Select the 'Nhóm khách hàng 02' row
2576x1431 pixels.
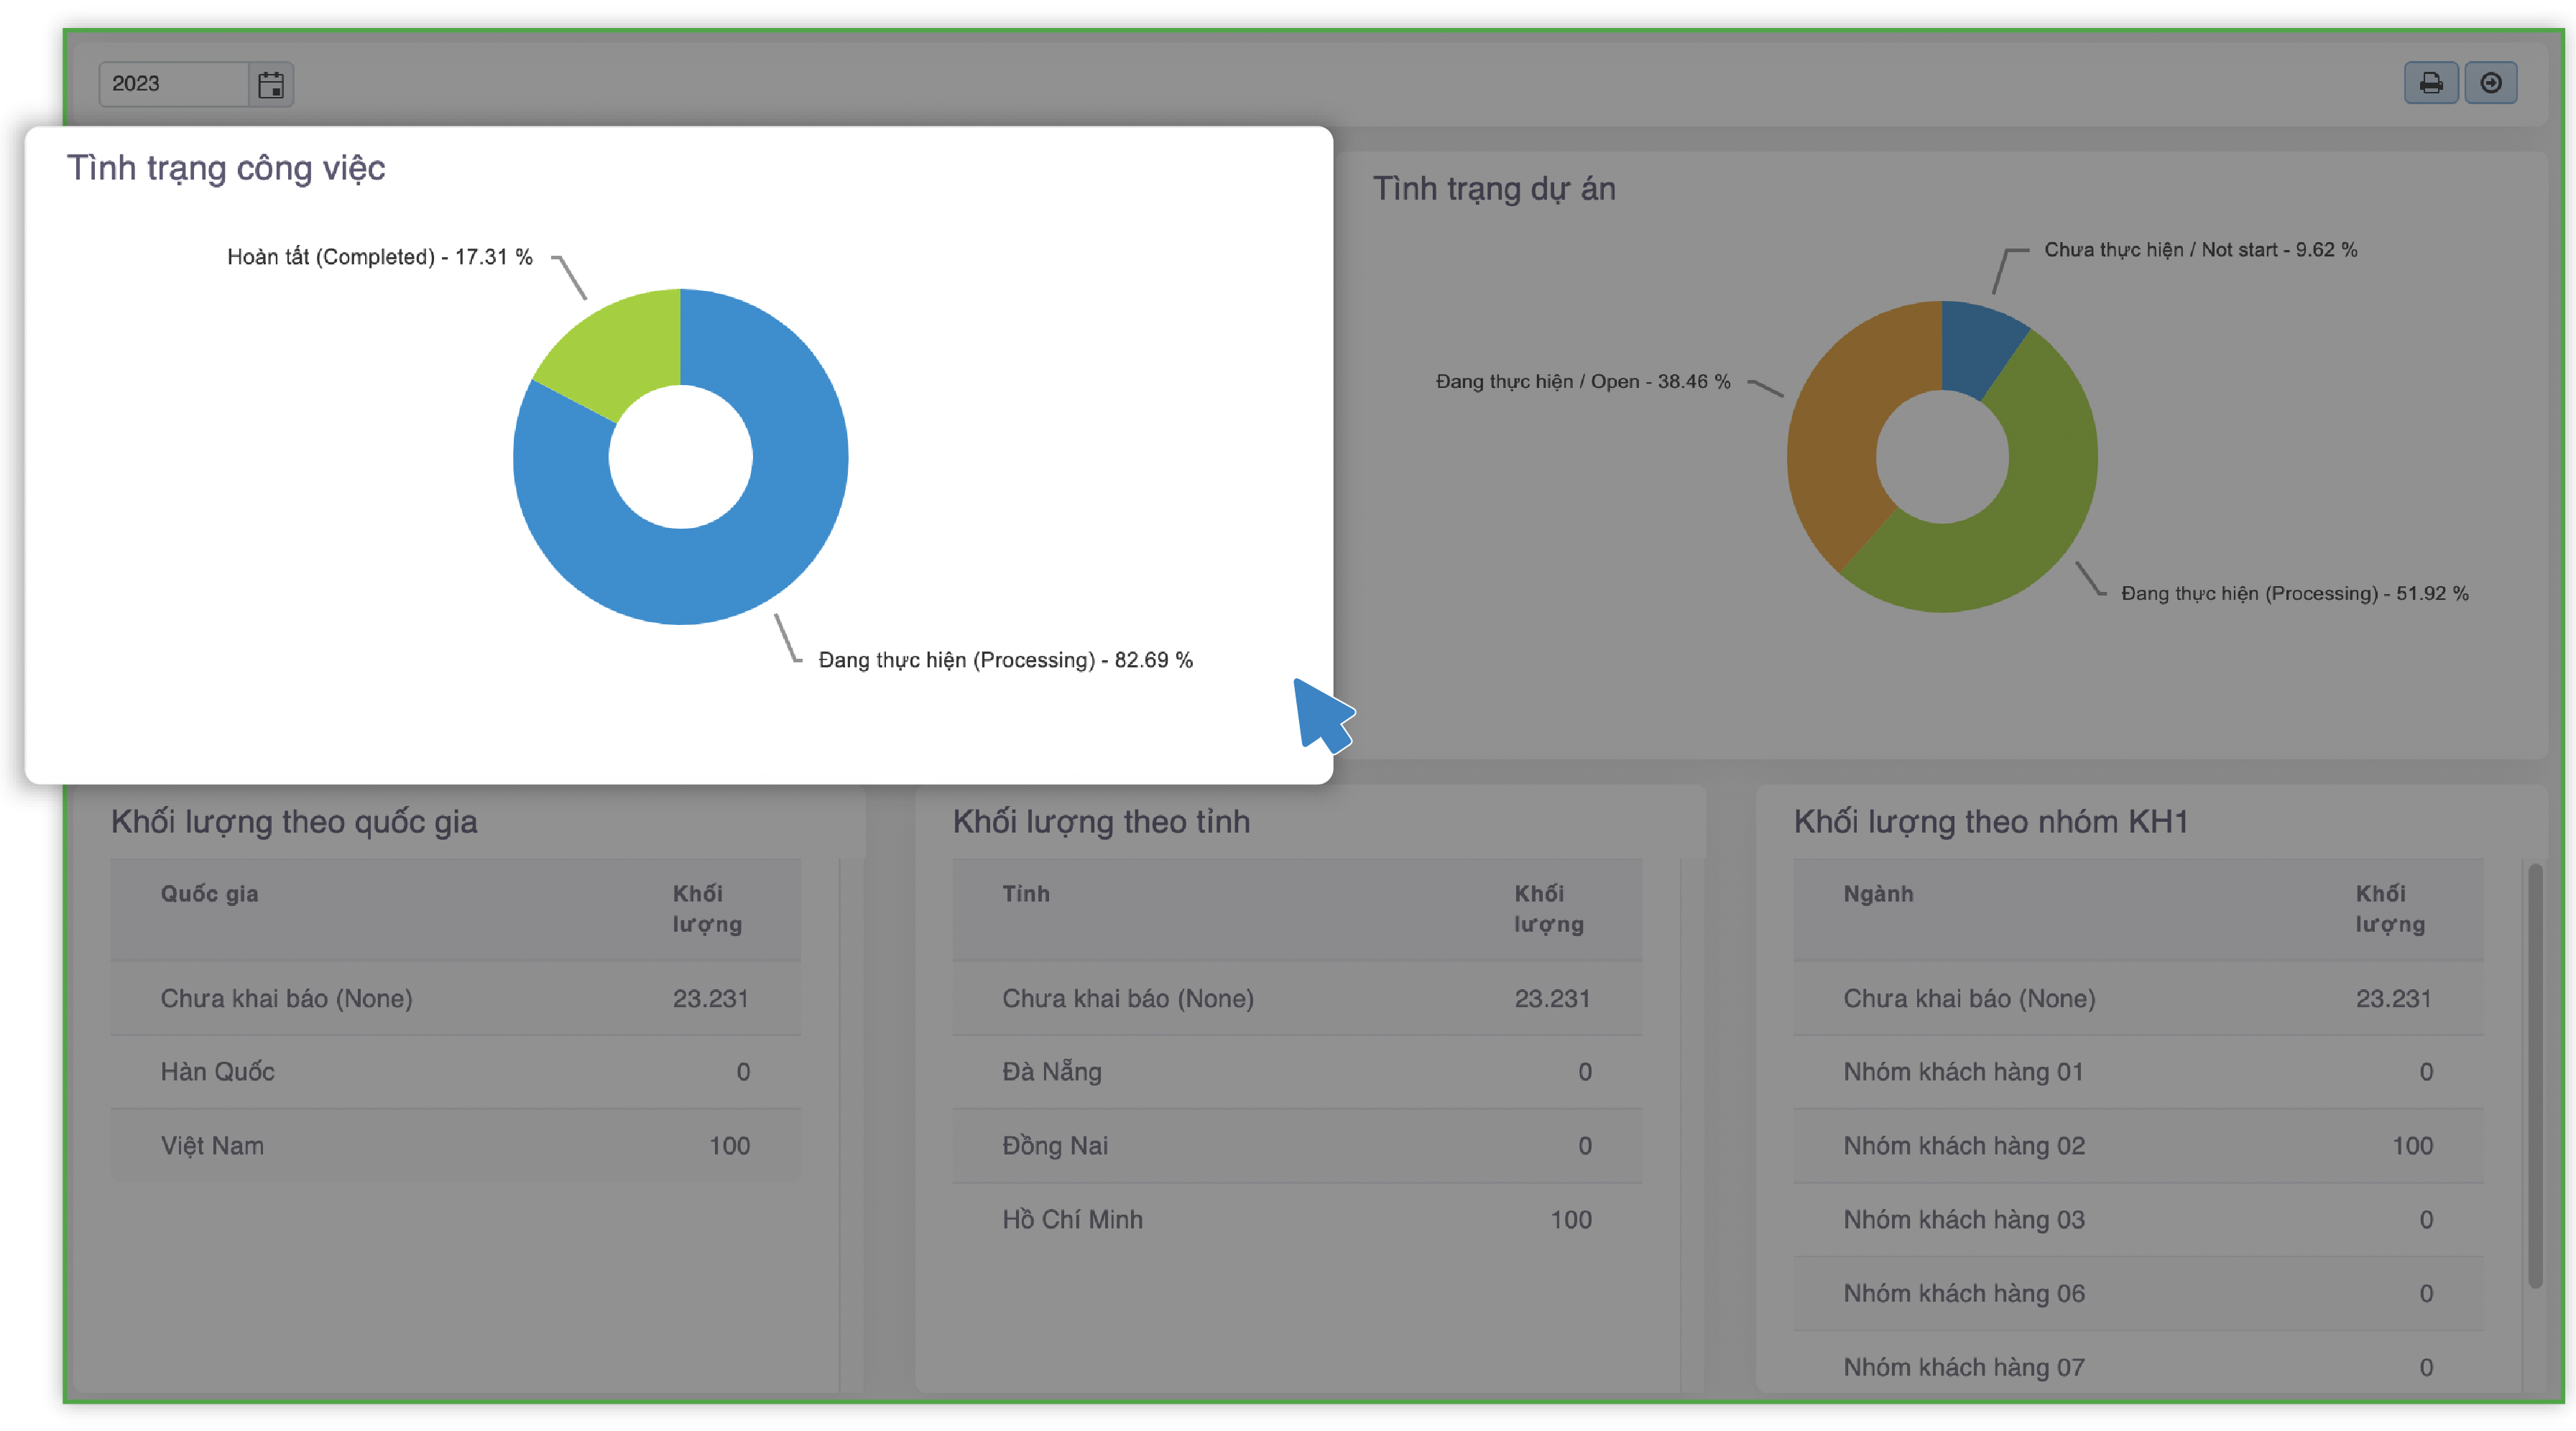[2138, 1146]
